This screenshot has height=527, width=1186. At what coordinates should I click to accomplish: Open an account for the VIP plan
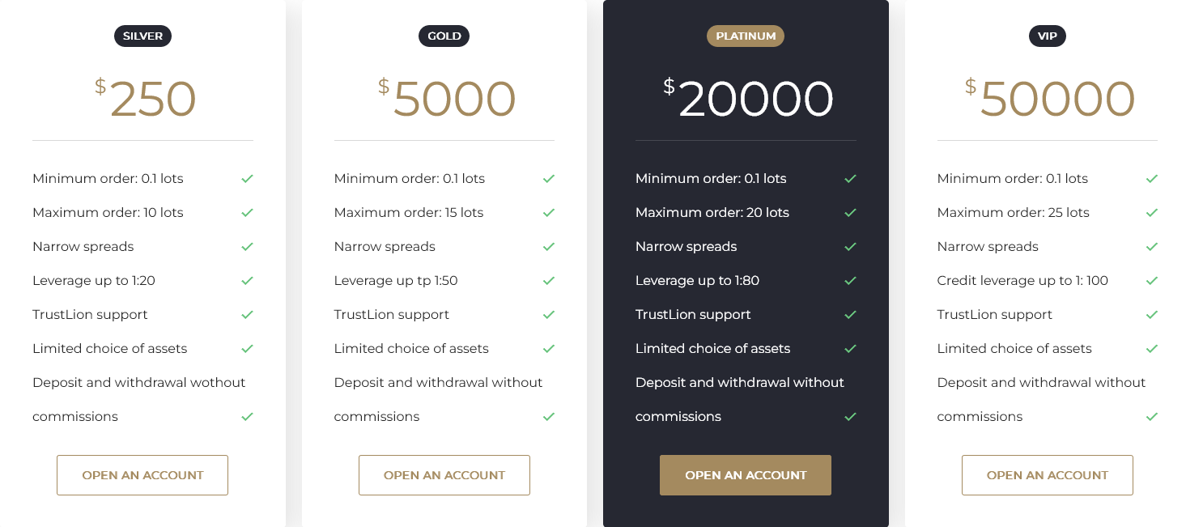pos(1048,475)
